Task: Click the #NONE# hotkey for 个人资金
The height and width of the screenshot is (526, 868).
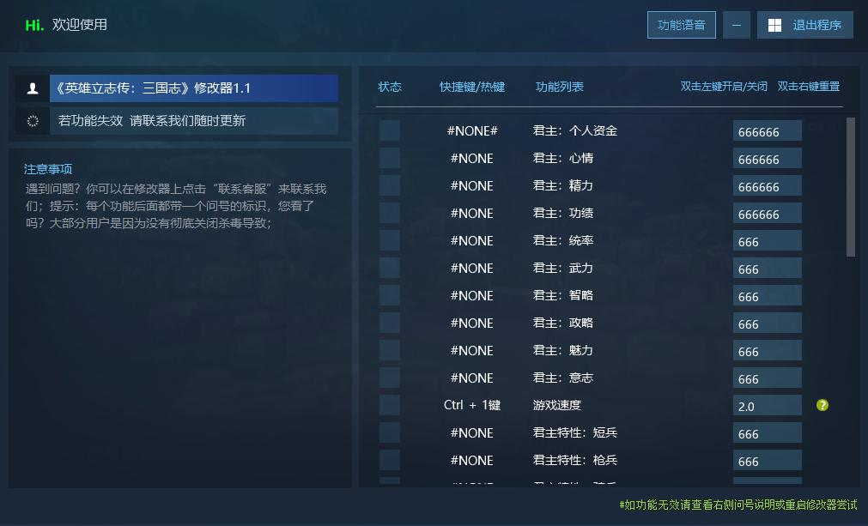Action: point(472,131)
